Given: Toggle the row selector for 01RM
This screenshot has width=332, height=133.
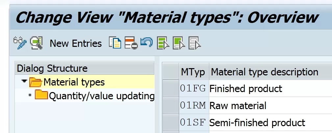Looking at the screenshot, I should point(171,105).
